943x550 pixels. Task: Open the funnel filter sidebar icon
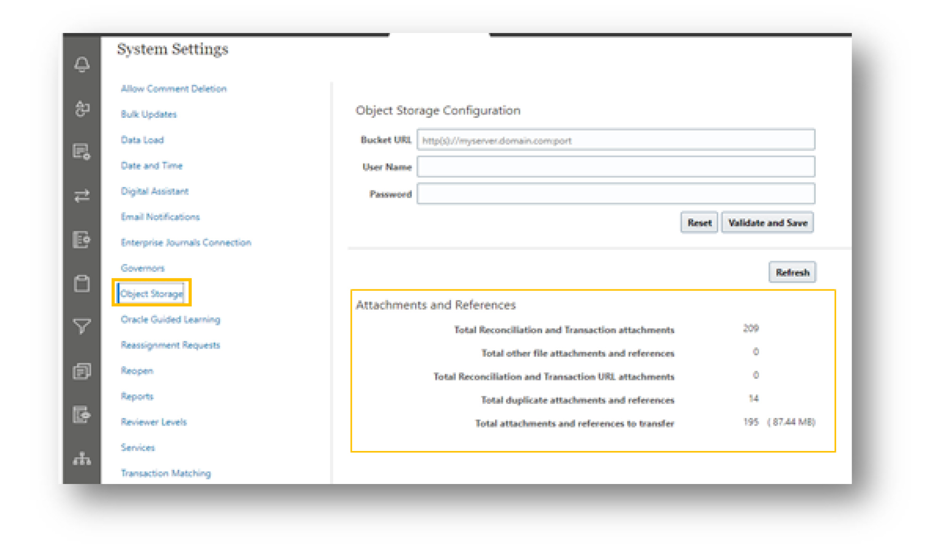coord(82,326)
